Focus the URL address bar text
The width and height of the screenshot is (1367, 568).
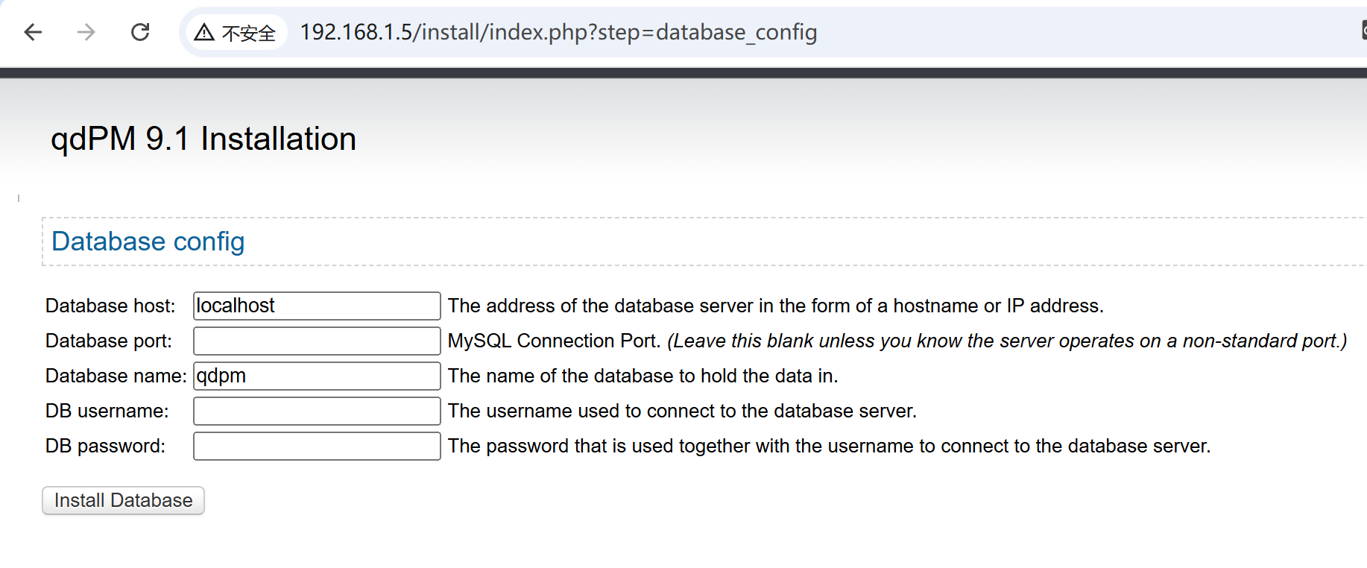[x=558, y=32]
